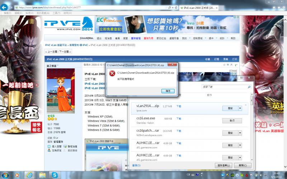This screenshot has width=287, height=179.
Task: Click the IE forward arrow button
Action: [x=11, y=8]
